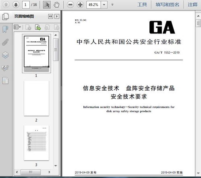Viewport: 201px width, 178px height.
Task: Open the zoom percentage dropdown arrow
Action: pos(104,5)
